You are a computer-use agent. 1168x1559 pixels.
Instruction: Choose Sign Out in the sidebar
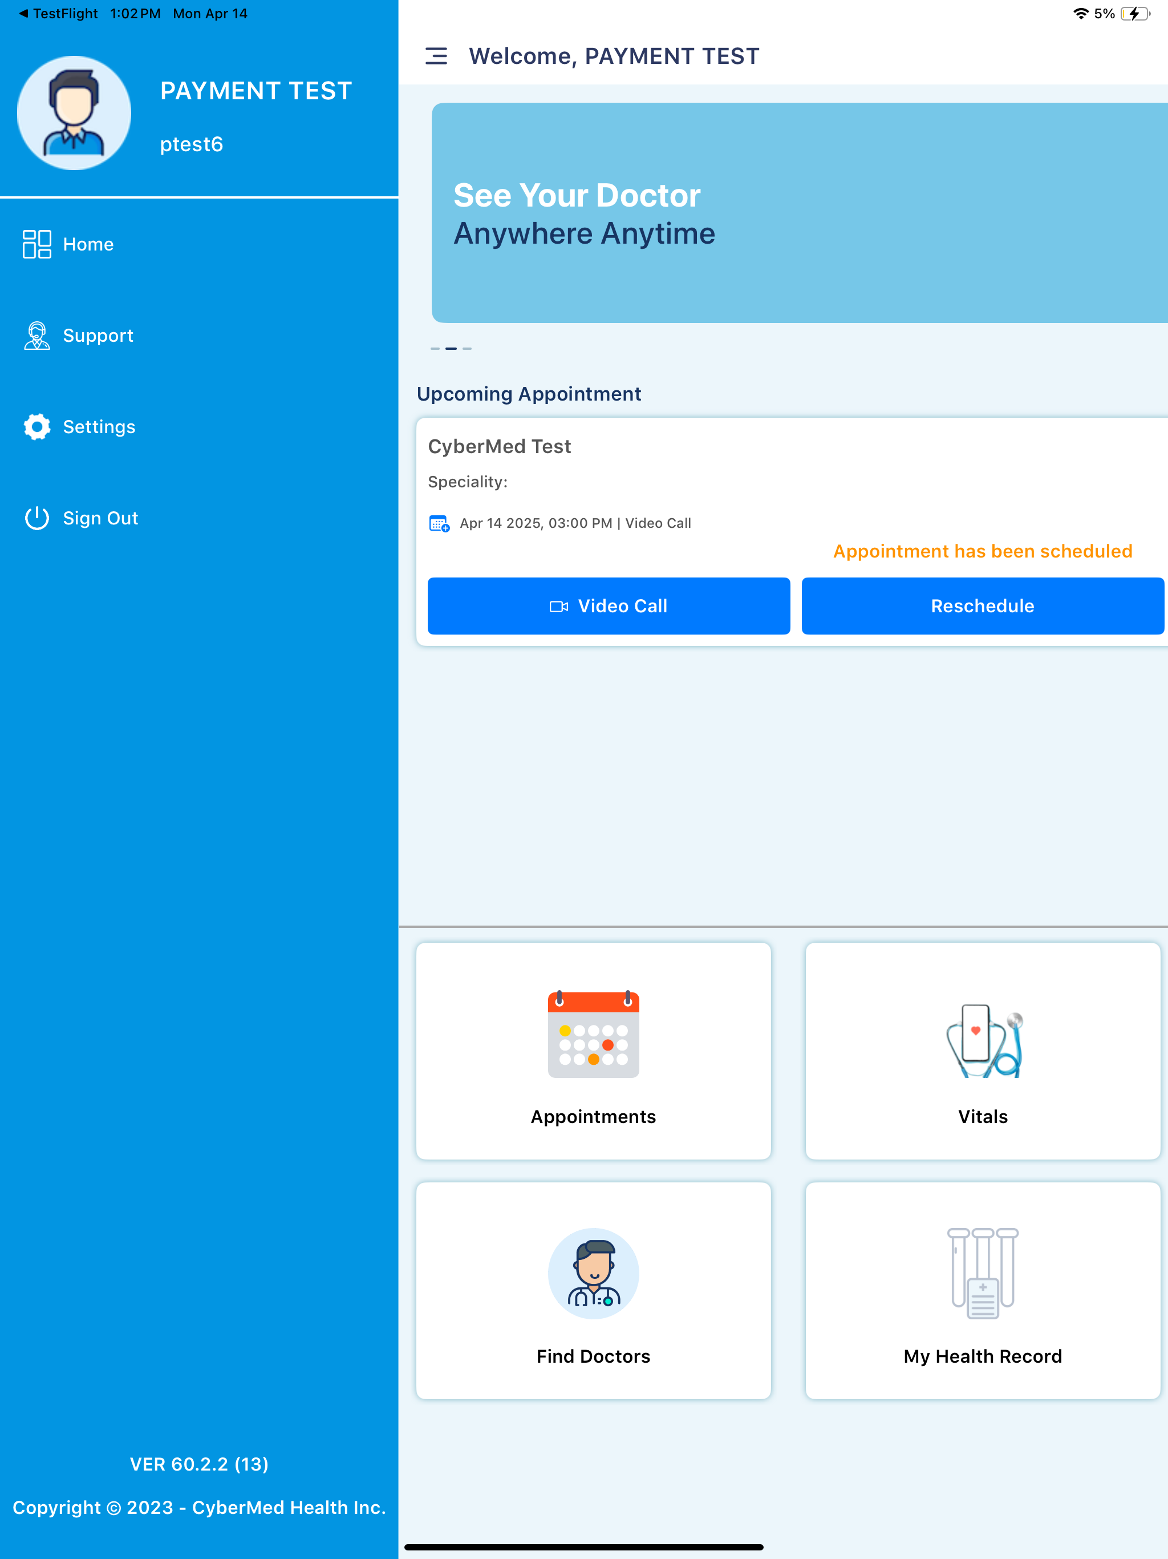(x=101, y=518)
